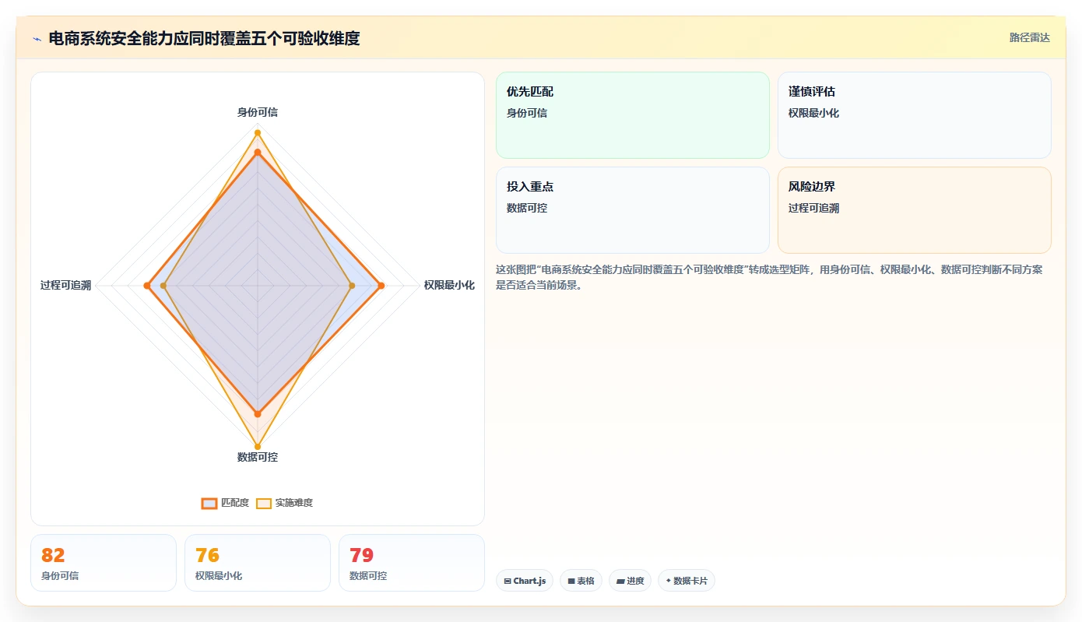Select the 优先匹配 card

(x=633, y=115)
